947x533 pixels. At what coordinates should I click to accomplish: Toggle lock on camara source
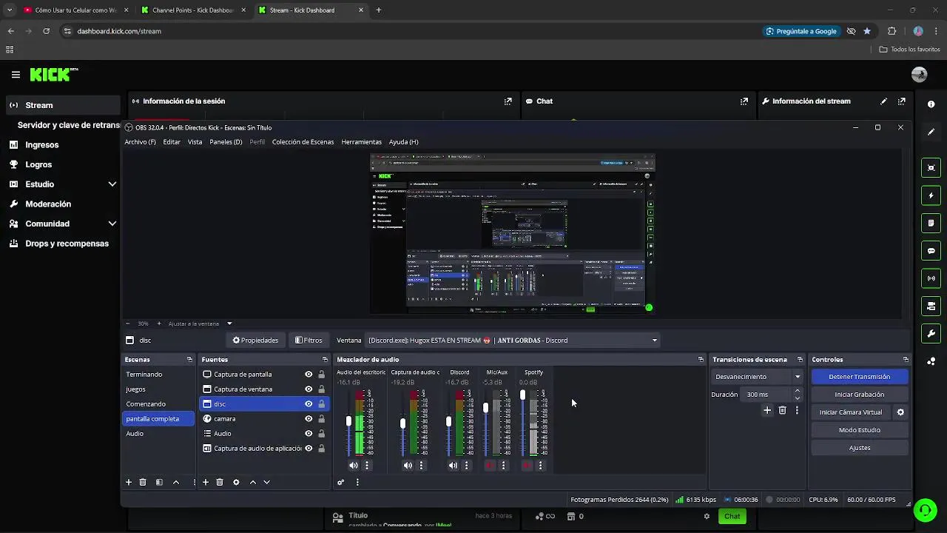point(321,419)
